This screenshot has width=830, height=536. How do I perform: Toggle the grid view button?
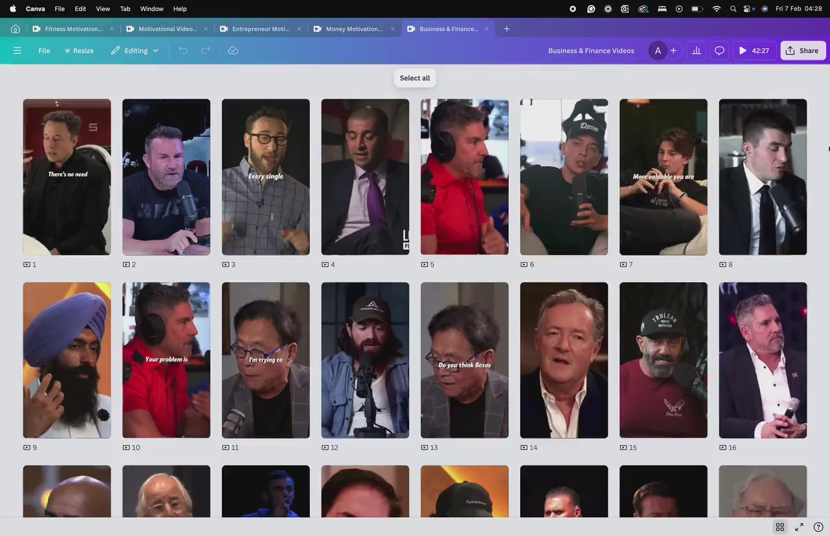(x=780, y=527)
